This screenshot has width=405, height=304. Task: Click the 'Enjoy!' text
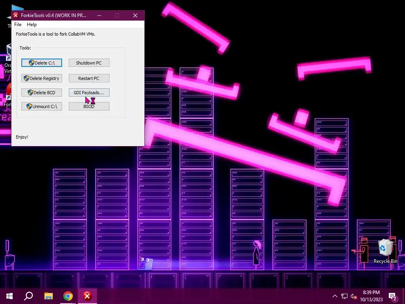[x=22, y=137]
